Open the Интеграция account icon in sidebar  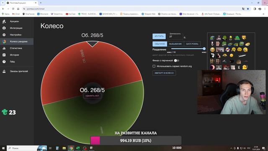[4, 28]
